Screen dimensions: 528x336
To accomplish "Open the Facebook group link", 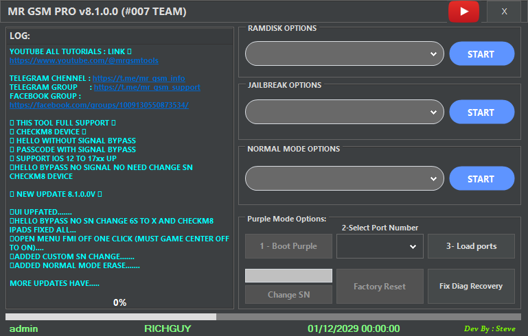I will (x=99, y=105).
